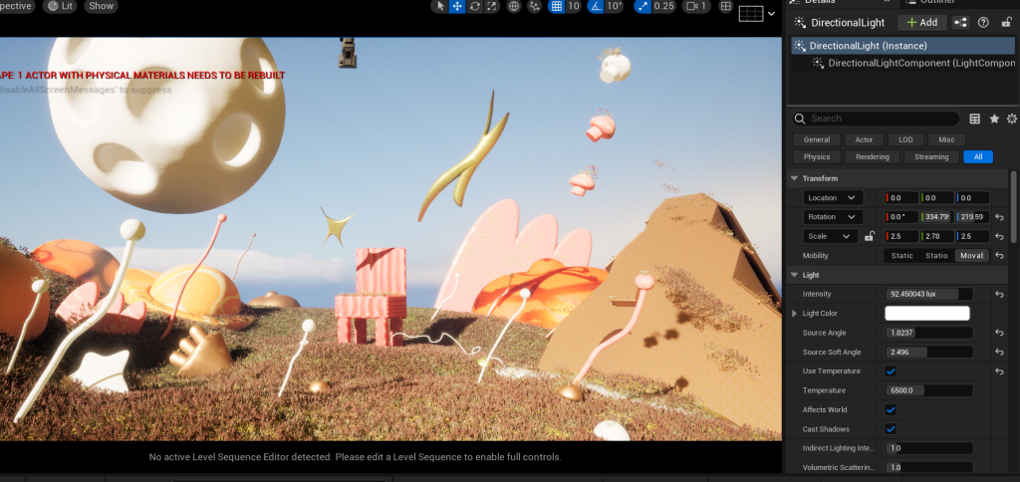Screen dimensions: 1020x482
Task: Select the Streaming filter
Action: (931, 156)
